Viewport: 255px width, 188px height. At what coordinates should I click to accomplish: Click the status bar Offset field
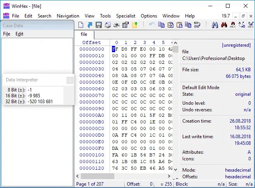click(140, 184)
